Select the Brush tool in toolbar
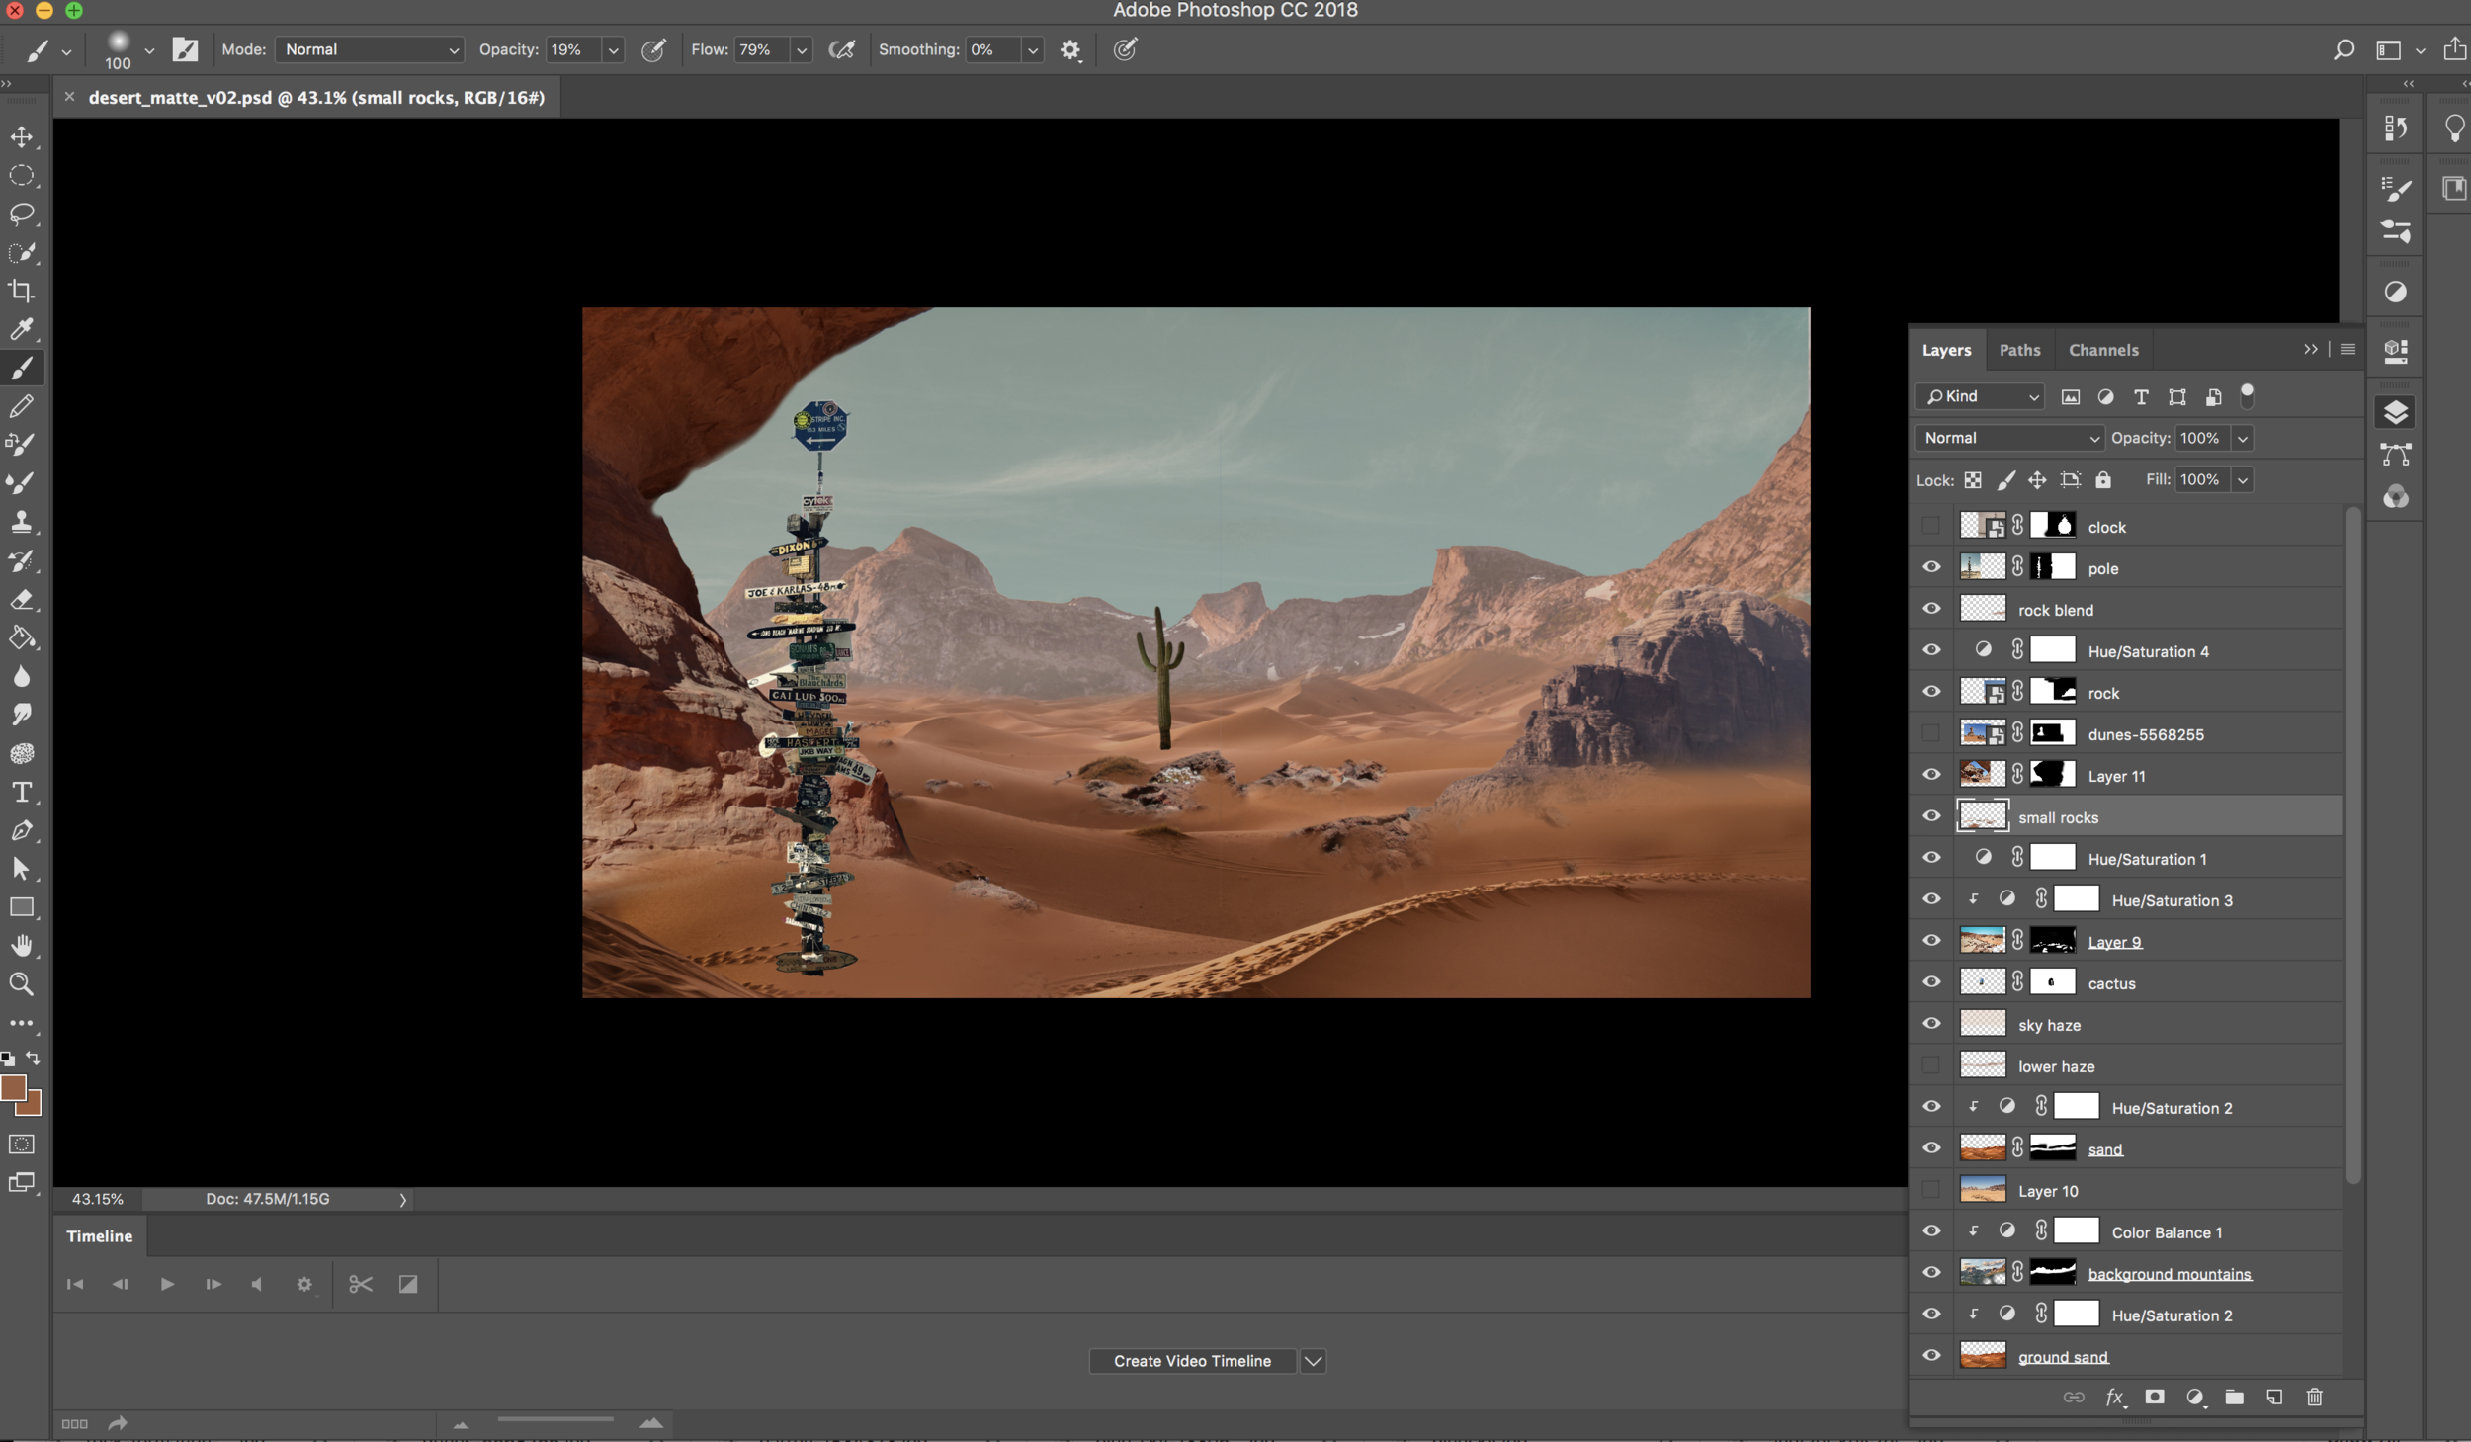 coord(23,368)
